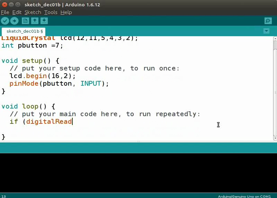Place cursor on the pinMode(pbutton, INPUT) line

pos(59,84)
